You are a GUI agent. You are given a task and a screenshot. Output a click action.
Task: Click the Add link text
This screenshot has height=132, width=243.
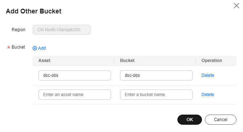pos(42,48)
